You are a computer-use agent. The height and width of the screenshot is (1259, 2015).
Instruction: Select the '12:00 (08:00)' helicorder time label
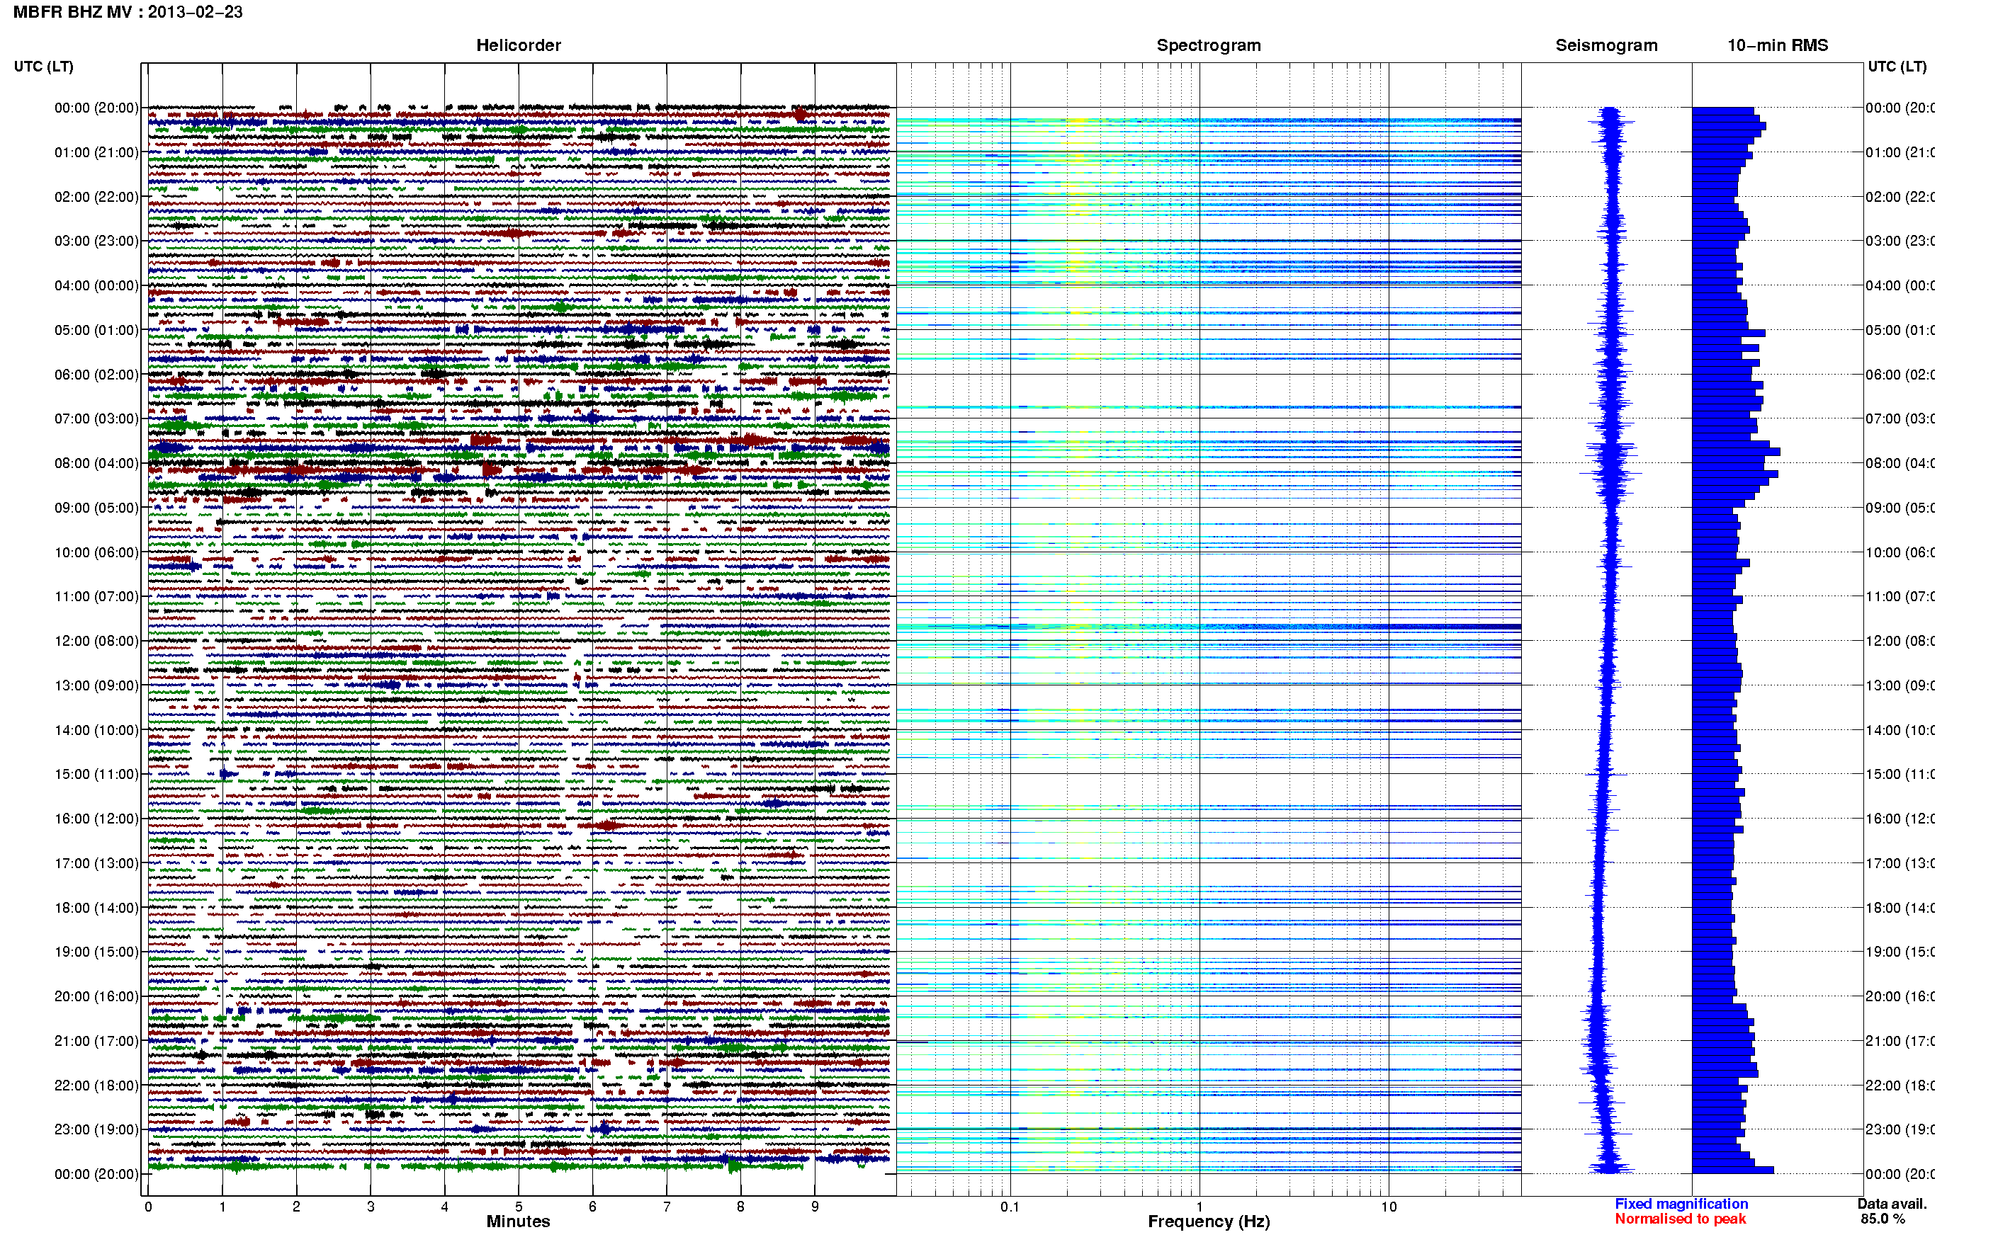coord(96,641)
